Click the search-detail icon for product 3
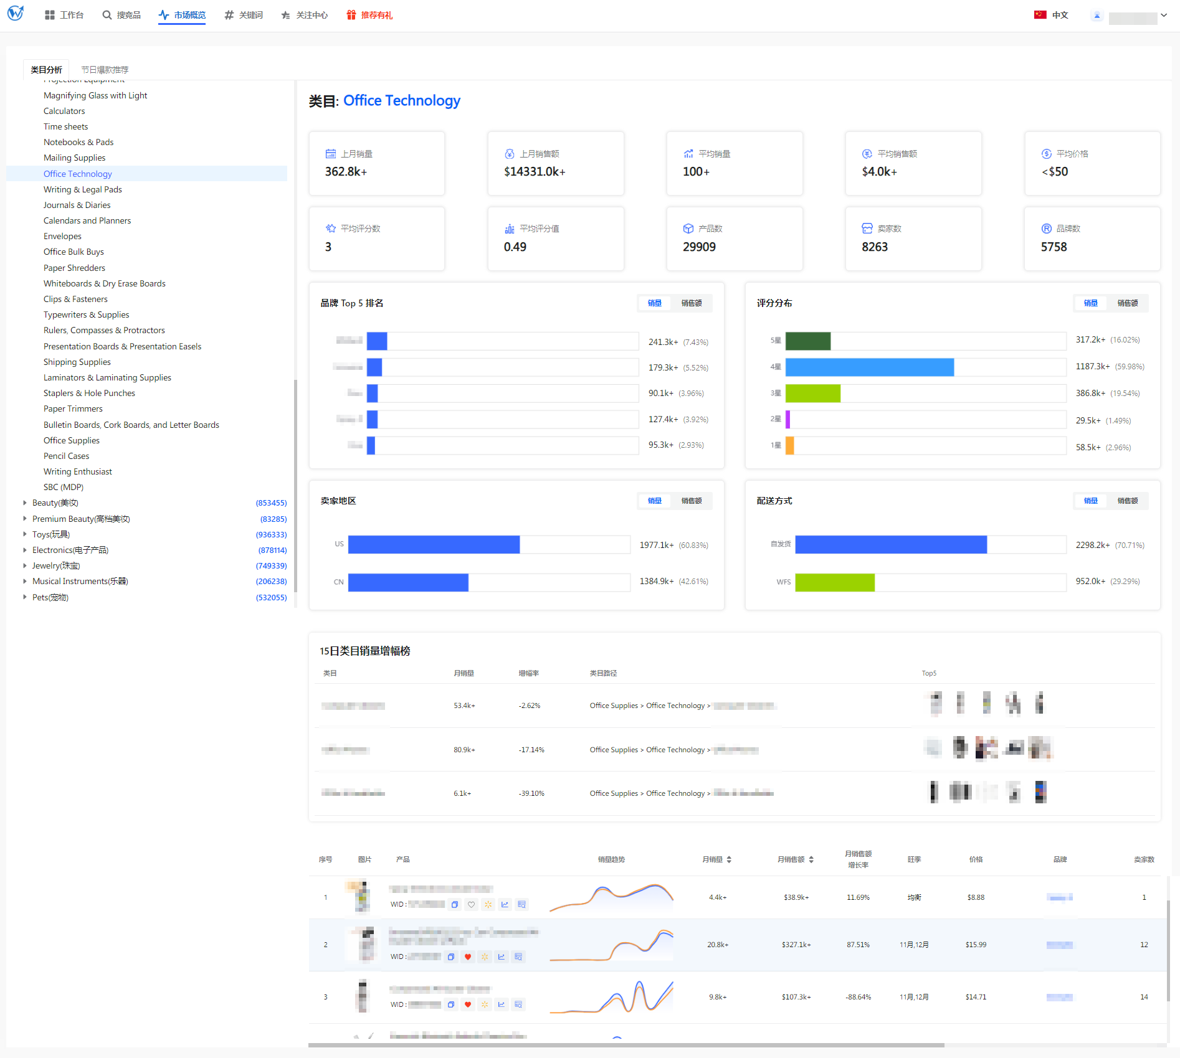1180x1058 pixels. [x=518, y=1004]
